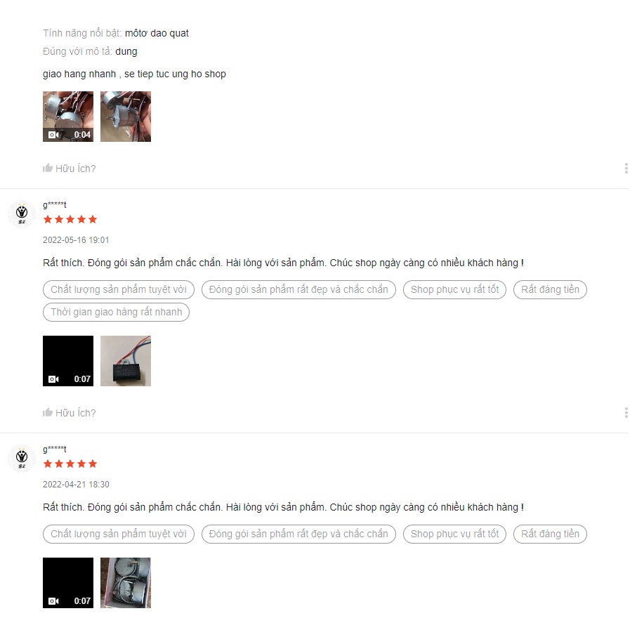Open the three-dot menu of the first review
The image size is (644, 644).
pos(626,168)
